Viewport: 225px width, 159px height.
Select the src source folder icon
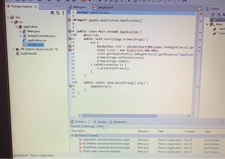16,22
